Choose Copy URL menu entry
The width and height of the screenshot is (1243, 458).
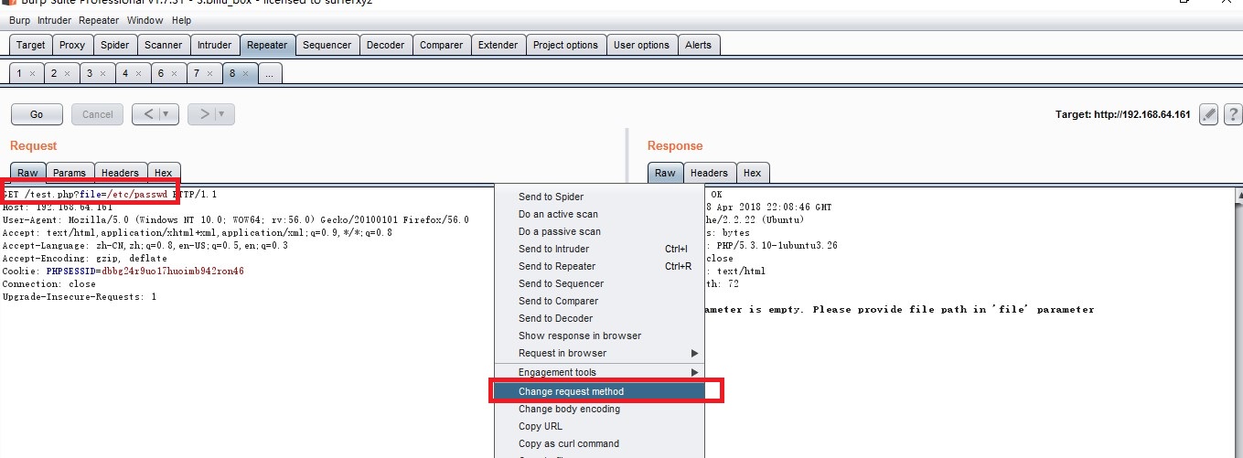click(x=599, y=426)
